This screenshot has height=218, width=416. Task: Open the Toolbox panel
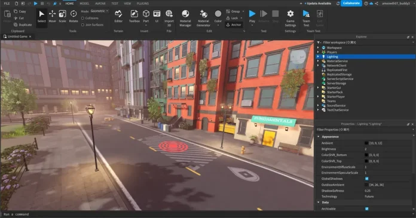[134, 17]
